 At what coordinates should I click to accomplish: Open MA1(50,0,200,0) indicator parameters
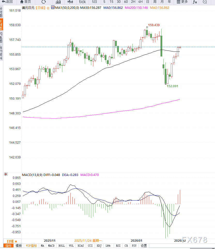[65, 8]
